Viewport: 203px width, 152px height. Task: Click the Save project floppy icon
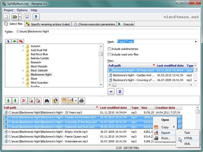click(27, 17)
